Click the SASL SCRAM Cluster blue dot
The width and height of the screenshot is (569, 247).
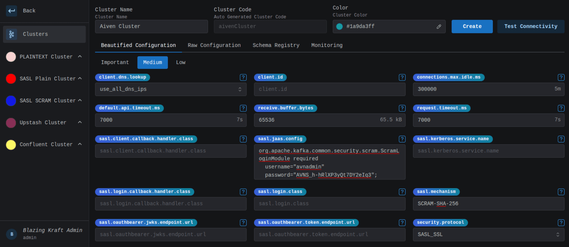(x=11, y=100)
